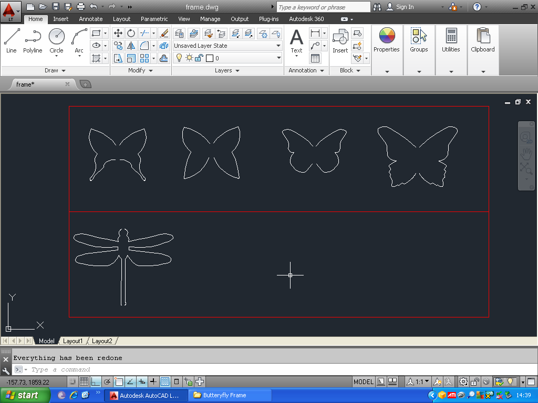Screen dimensions: 538x403
Task: Click the MODEL space button
Action: [364, 382]
